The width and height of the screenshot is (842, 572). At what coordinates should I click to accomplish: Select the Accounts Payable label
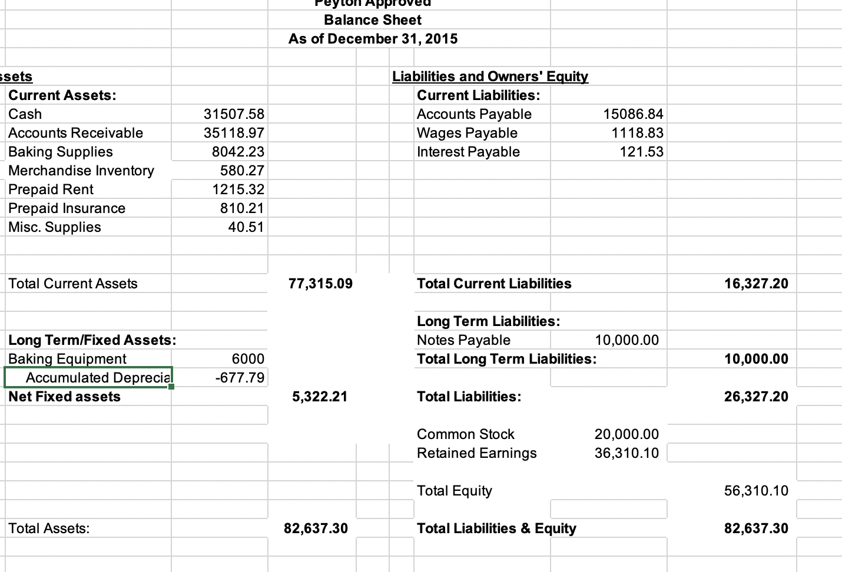[x=475, y=114]
